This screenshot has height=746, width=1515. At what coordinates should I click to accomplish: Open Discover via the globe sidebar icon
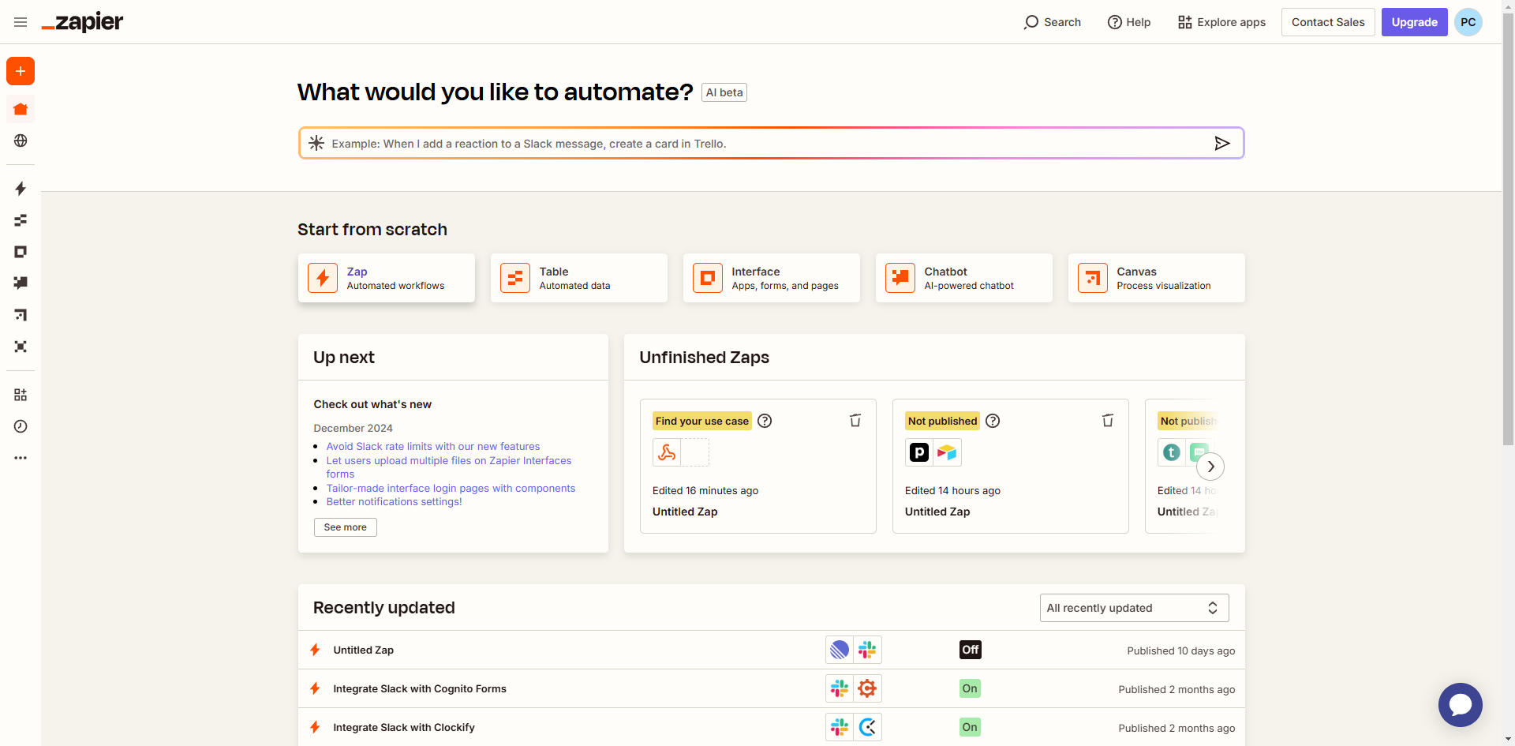coord(20,141)
